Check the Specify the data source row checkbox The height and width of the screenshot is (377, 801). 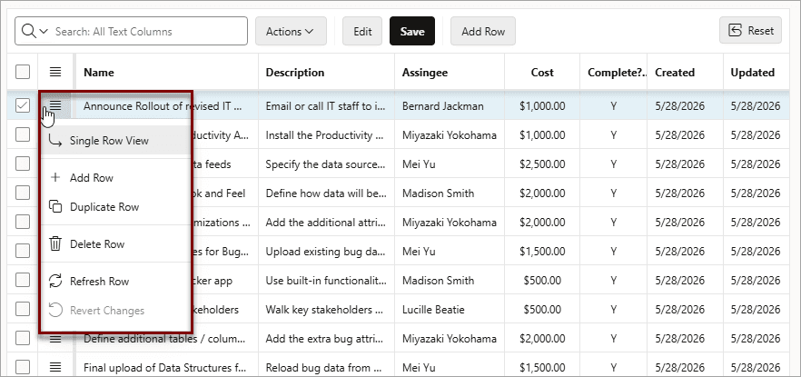pos(23,164)
